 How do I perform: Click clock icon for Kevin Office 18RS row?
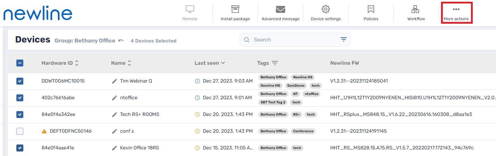point(197,148)
